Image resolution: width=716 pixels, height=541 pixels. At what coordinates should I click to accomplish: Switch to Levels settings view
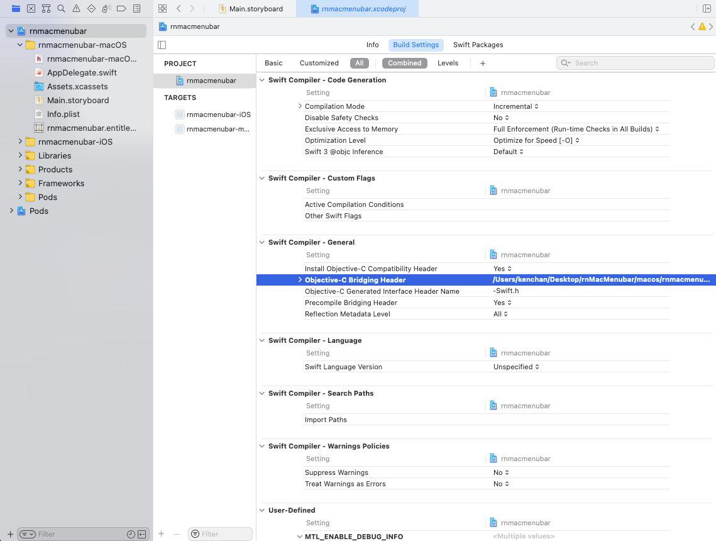(x=448, y=63)
